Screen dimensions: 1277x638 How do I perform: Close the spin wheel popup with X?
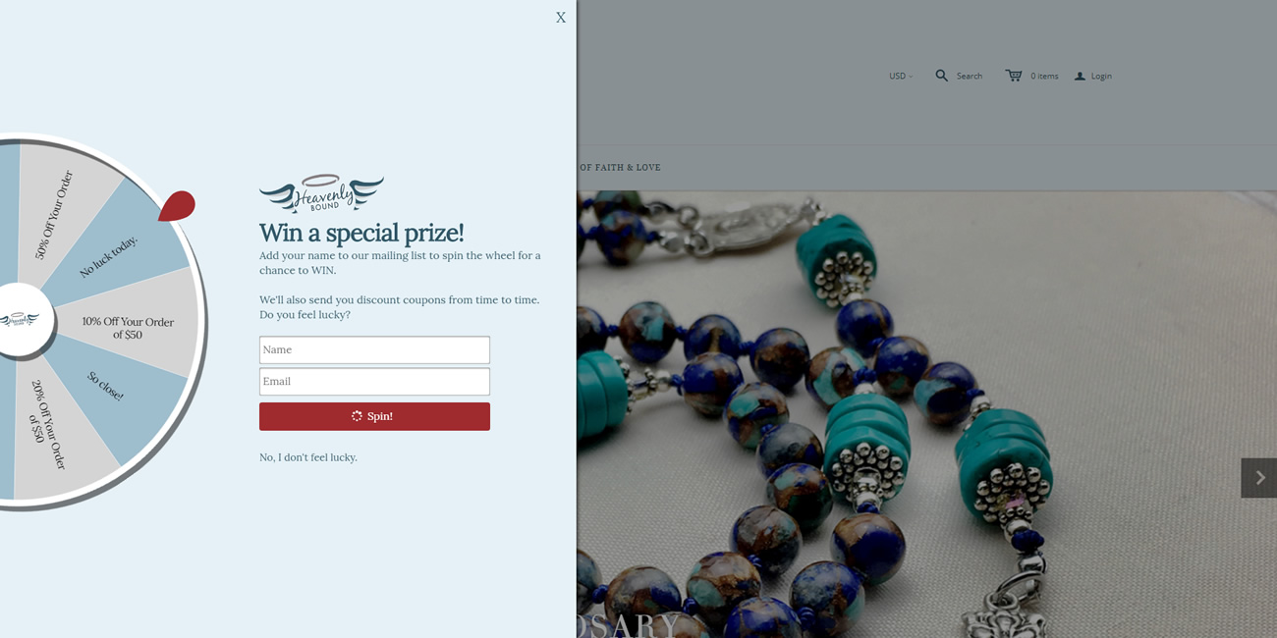pos(561,18)
